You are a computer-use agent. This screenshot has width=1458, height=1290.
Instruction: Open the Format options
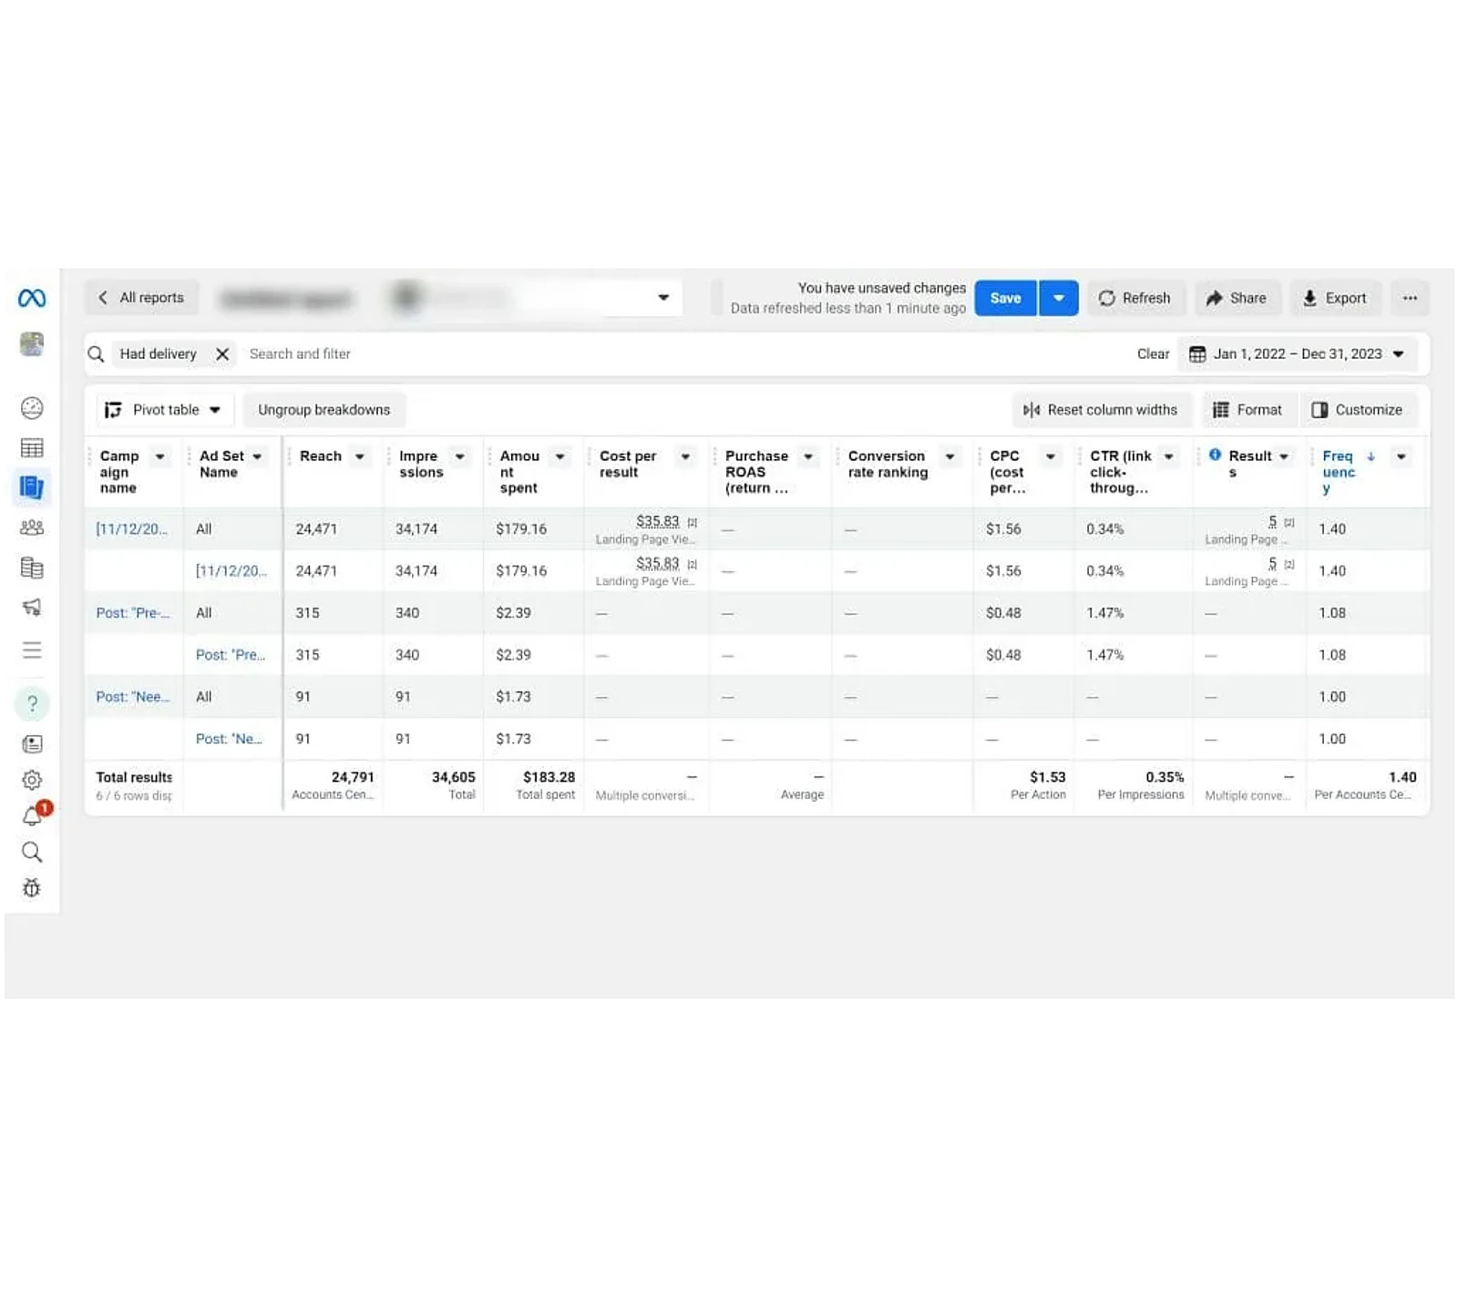point(1248,410)
